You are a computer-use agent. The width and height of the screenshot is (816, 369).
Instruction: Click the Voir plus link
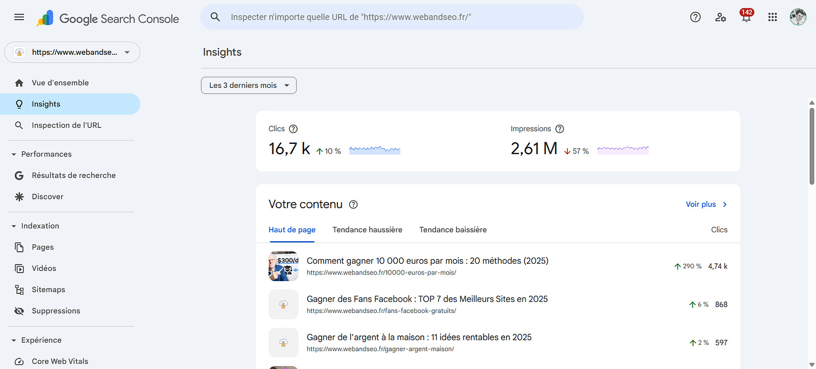coord(701,204)
